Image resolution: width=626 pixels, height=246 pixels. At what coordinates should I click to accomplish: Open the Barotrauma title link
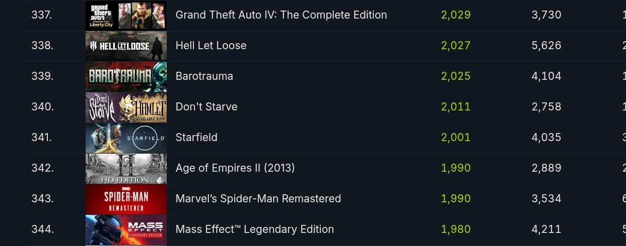tap(204, 76)
